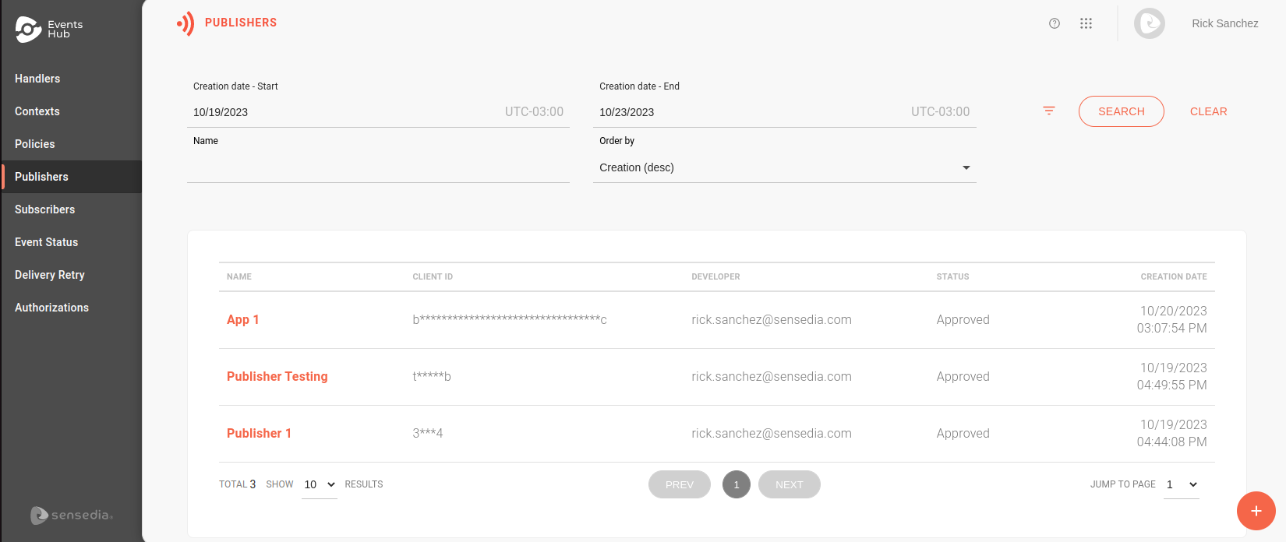Click the Creation date Start field
This screenshot has height=542, width=1286.
[343, 112]
